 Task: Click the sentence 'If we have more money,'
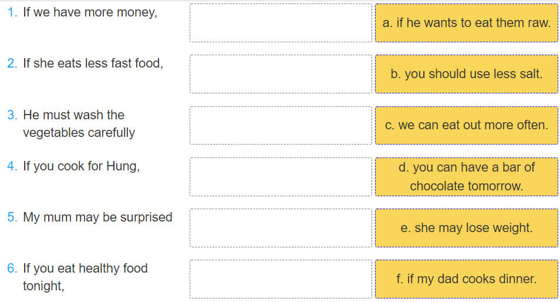90,12
